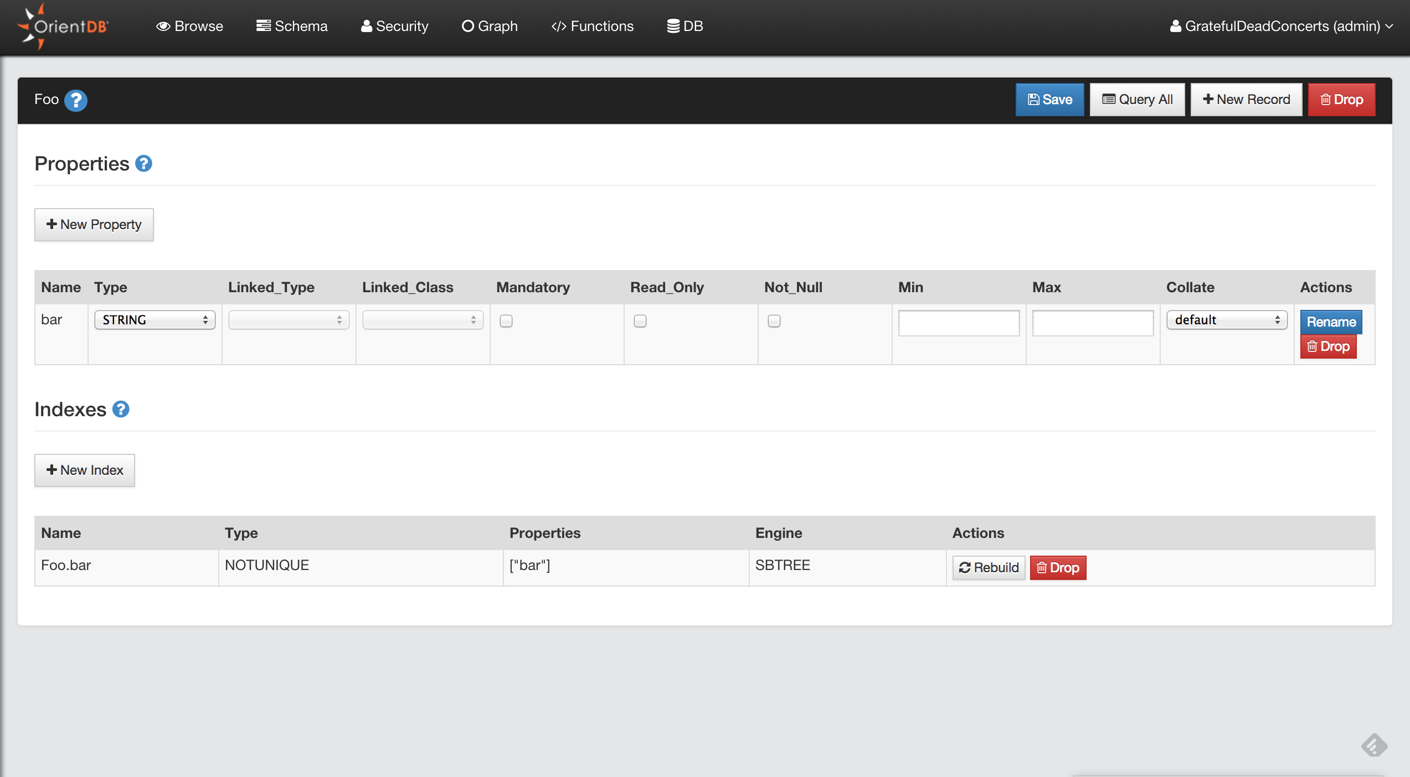This screenshot has height=777, width=1410.
Task: Toggle Read_Only checkbox for bar
Action: tap(640, 321)
